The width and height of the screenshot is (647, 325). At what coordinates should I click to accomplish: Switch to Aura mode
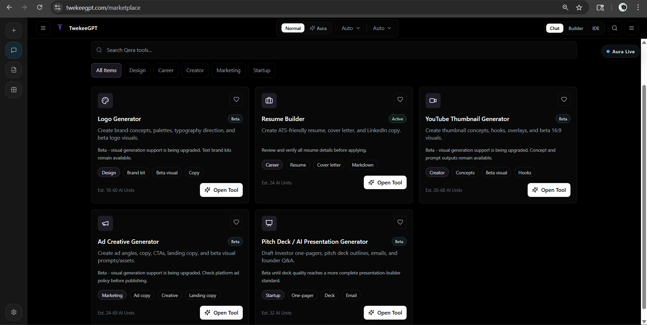click(x=318, y=28)
